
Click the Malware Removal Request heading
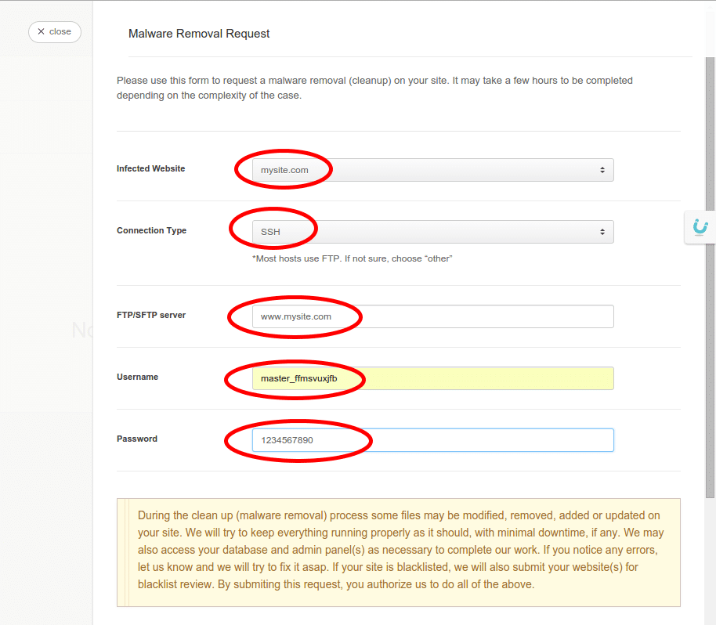[199, 34]
